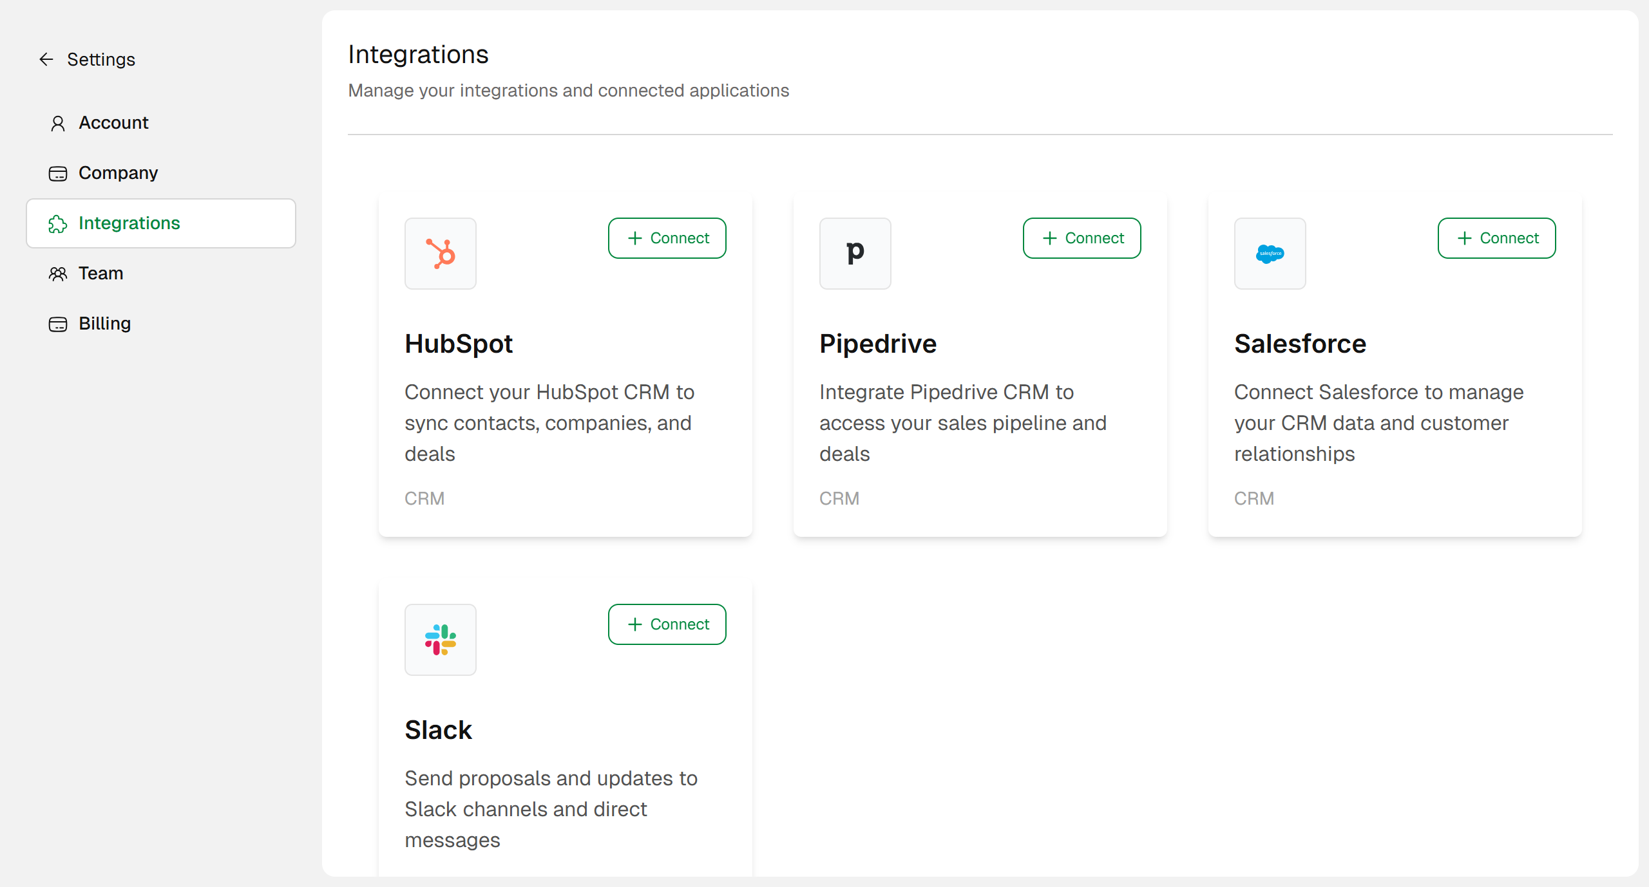The width and height of the screenshot is (1649, 887).
Task: Click the Salesforce cloud logo icon
Action: click(x=1270, y=254)
